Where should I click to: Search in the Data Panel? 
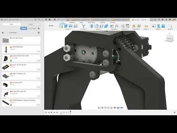(x=39, y=20)
